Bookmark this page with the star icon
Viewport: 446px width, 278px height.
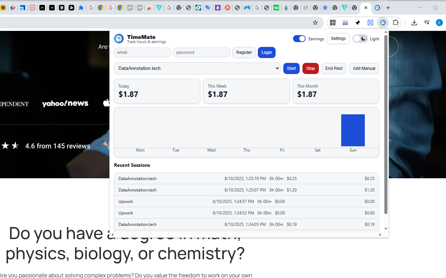point(315,23)
